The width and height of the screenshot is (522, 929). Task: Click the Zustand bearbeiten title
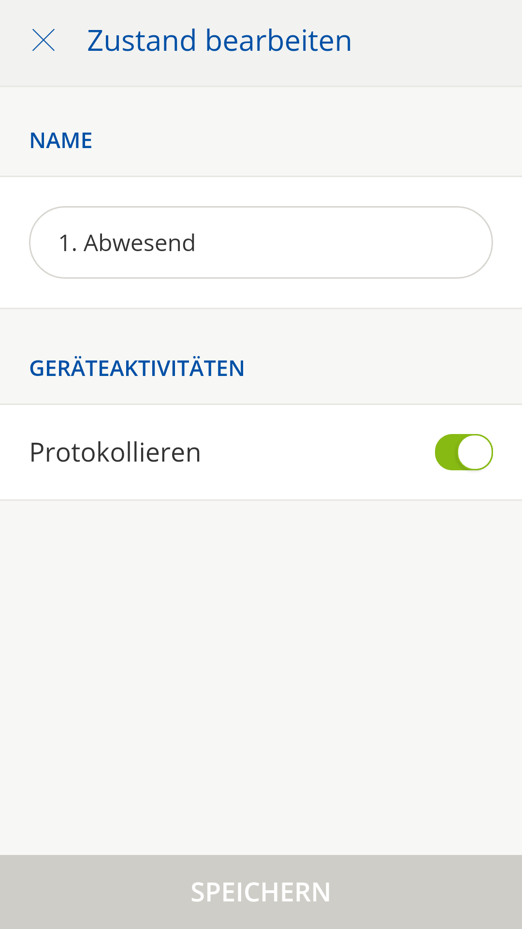(219, 40)
